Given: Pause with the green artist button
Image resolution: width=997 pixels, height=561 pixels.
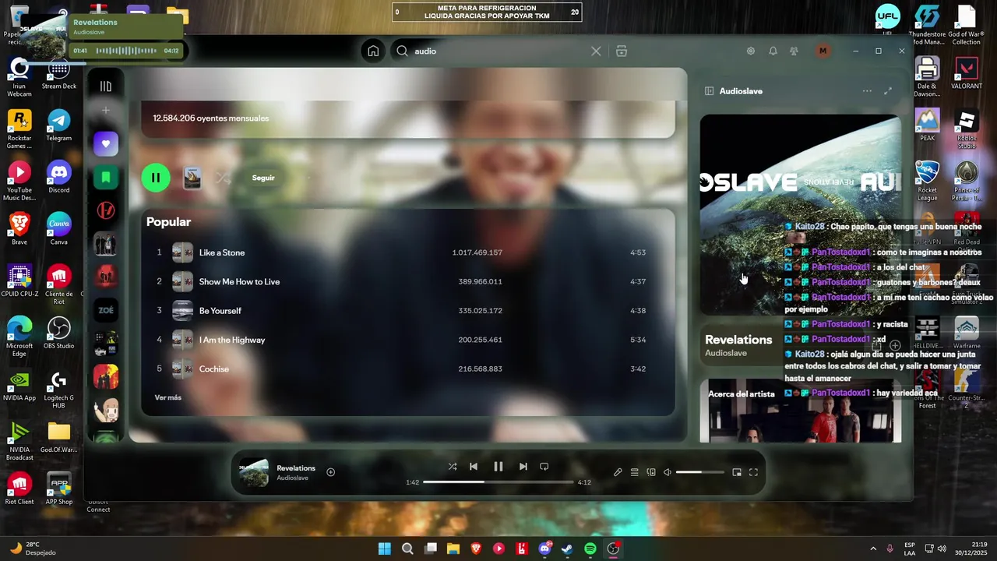Looking at the screenshot, I should 156,178.
